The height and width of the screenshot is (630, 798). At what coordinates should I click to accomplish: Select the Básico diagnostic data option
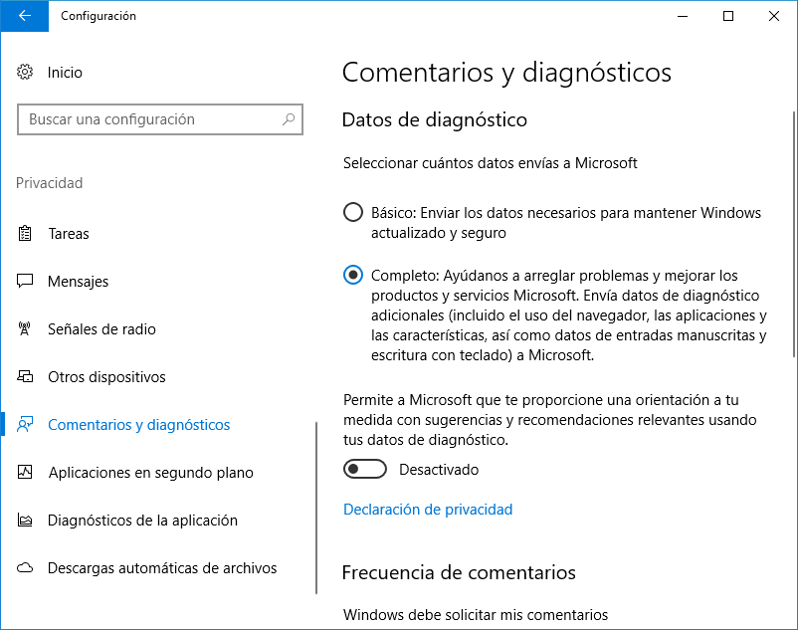353,213
